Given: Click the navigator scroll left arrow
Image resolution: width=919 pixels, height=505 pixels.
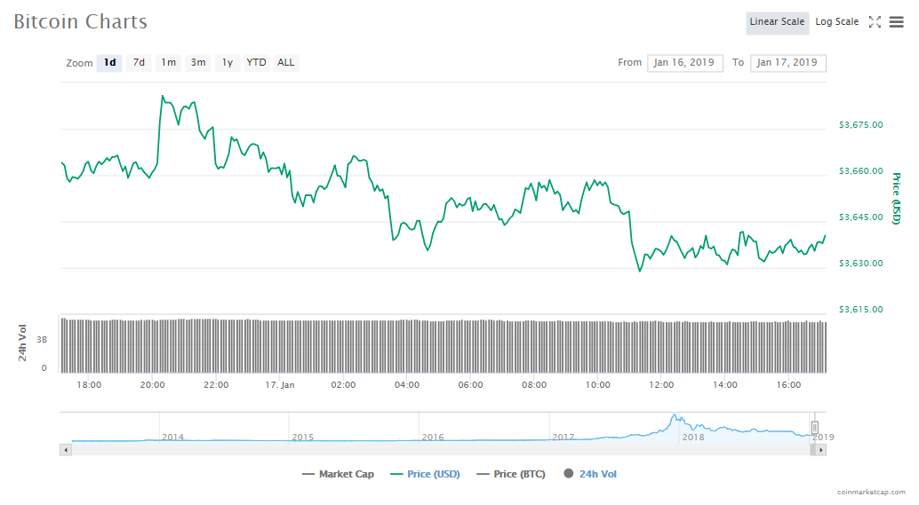Looking at the screenshot, I should 65,450.
